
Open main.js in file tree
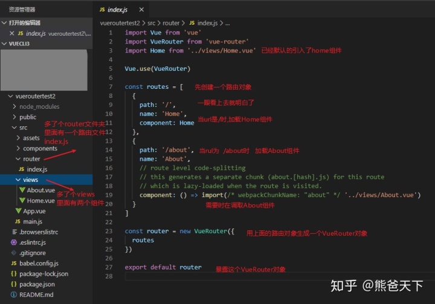[x=33, y=222]
